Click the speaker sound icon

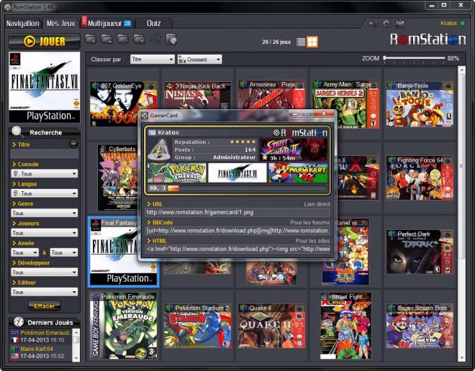click(372, 24)
